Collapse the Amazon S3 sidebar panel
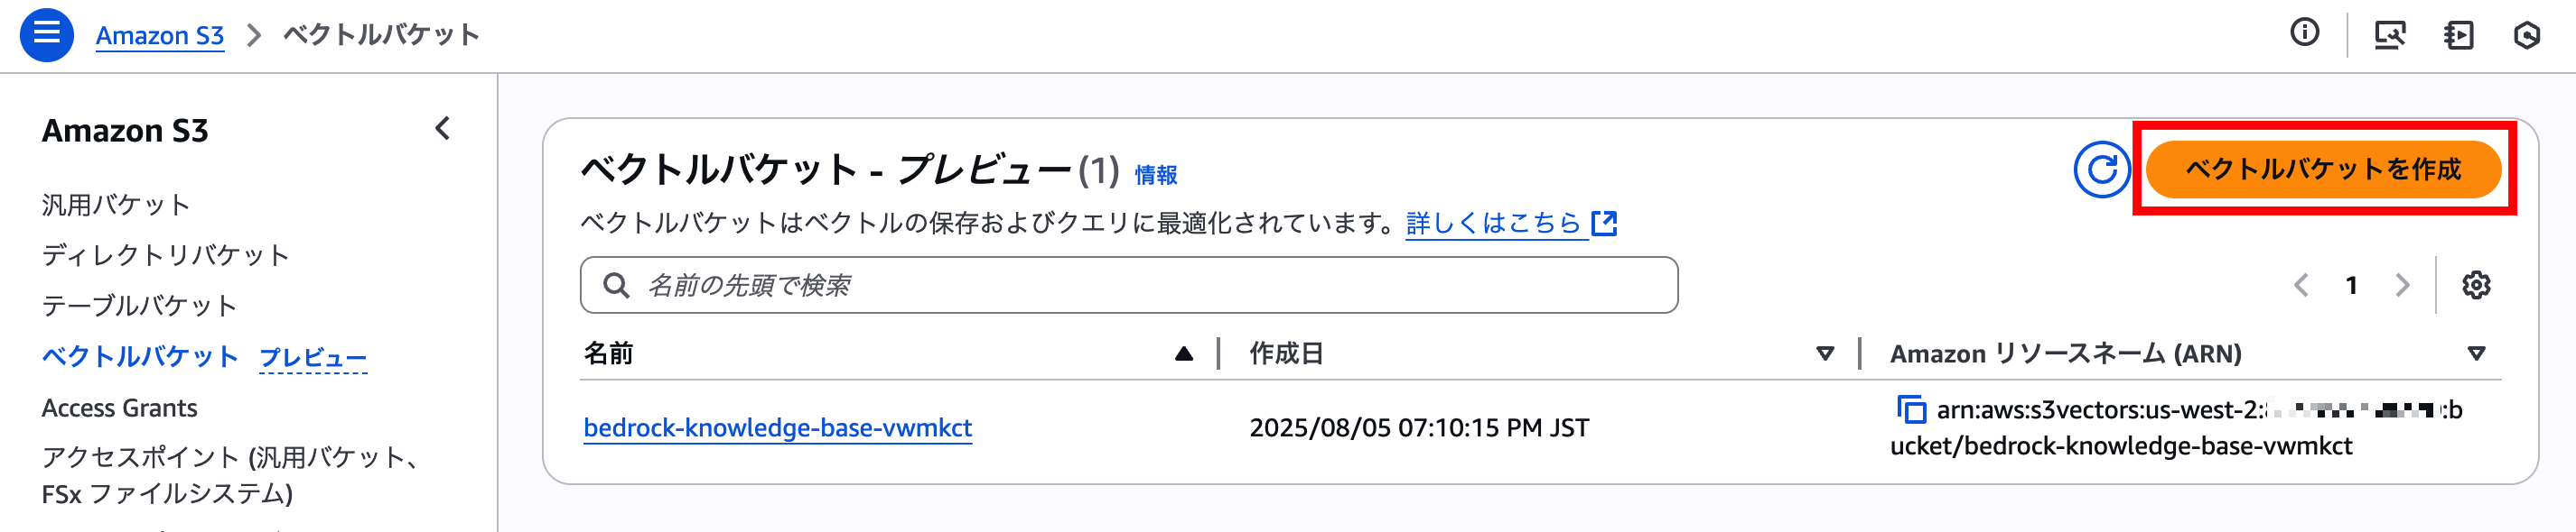Viewport: 2576px width, 532px height. click(443, 129)
